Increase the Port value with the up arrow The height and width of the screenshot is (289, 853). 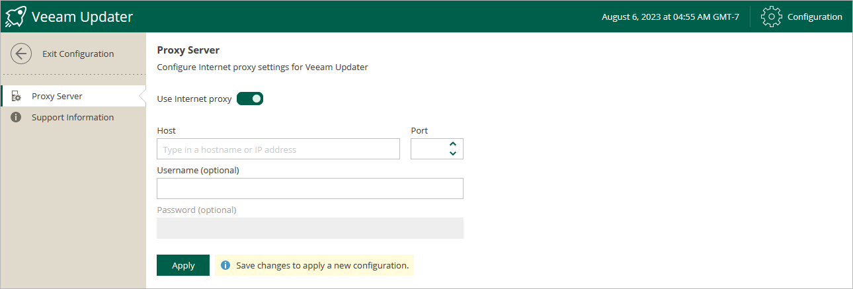click(x=453, y=144)
